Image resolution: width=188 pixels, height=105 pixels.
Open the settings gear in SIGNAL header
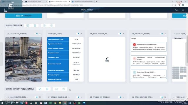(x=183, y=10)
